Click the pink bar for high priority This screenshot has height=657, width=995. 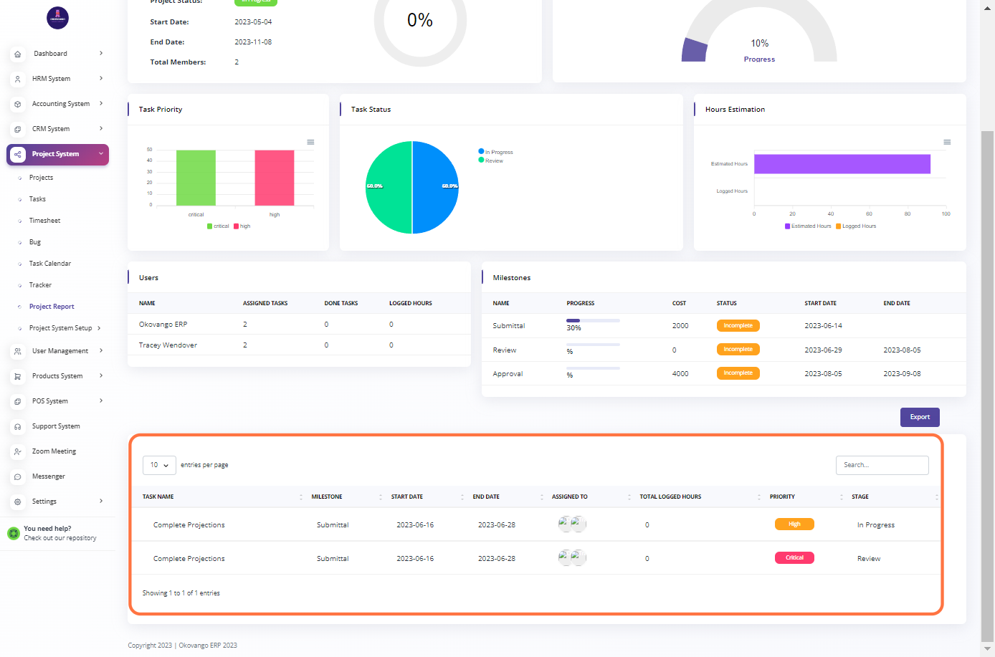click(x=274, y=178)
